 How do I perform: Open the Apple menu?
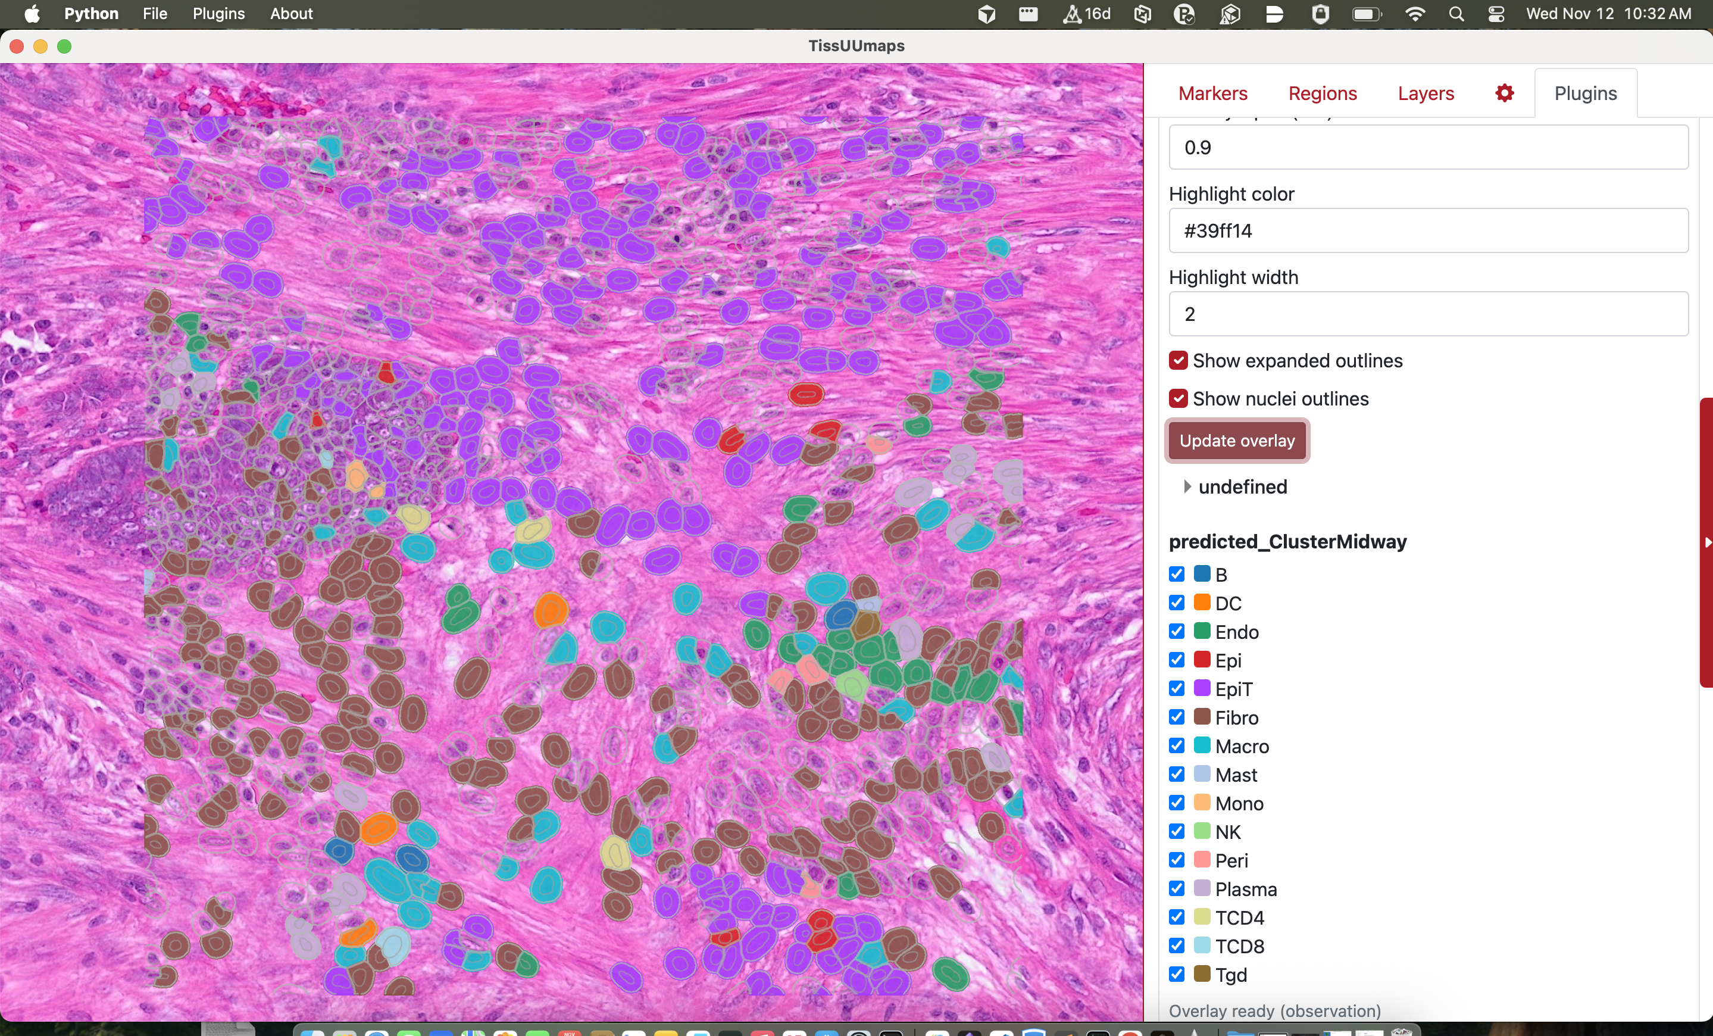[x=32, y=14]
